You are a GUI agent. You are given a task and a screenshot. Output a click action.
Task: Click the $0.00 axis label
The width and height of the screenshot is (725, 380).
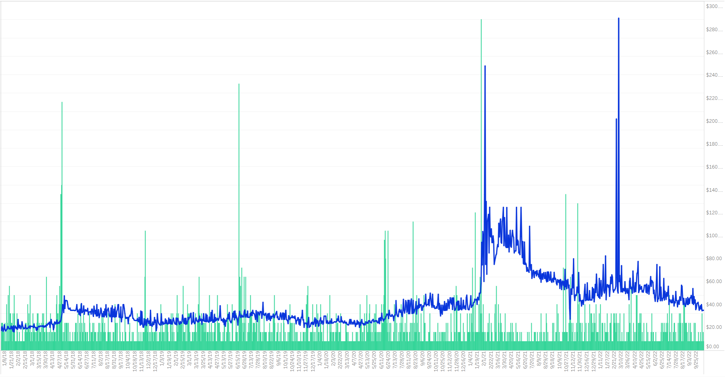point(713,347)
